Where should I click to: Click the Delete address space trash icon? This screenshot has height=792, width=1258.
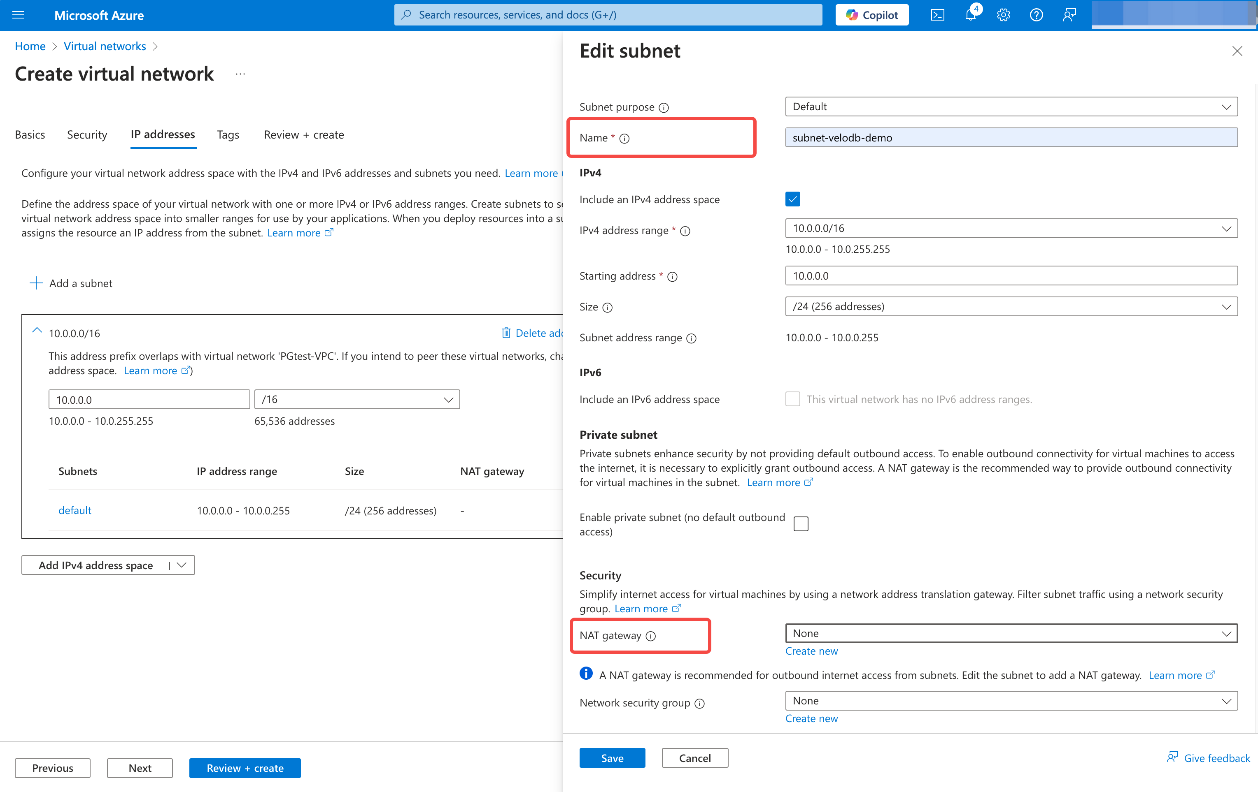pos(506,333)
